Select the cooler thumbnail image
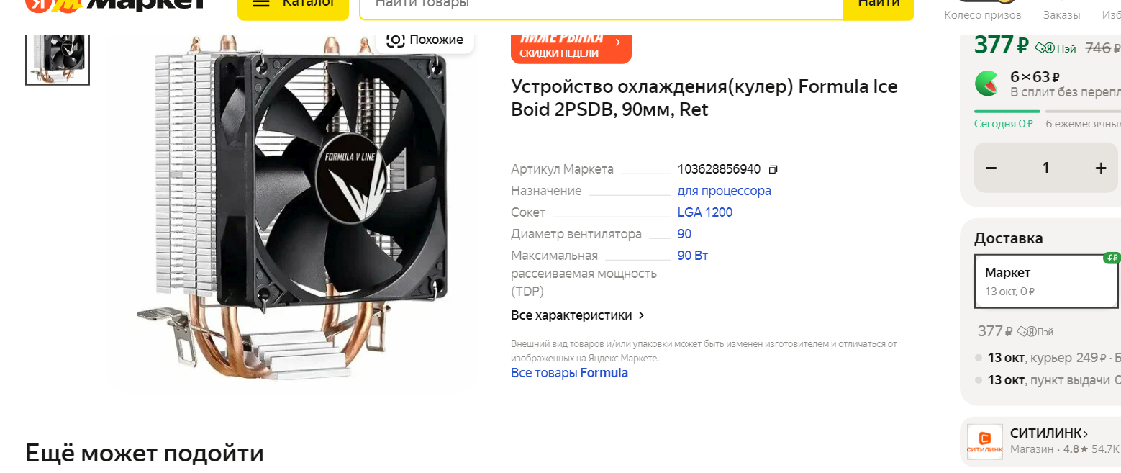Screen dimensions: 1121x473 (x=58, y=59)
